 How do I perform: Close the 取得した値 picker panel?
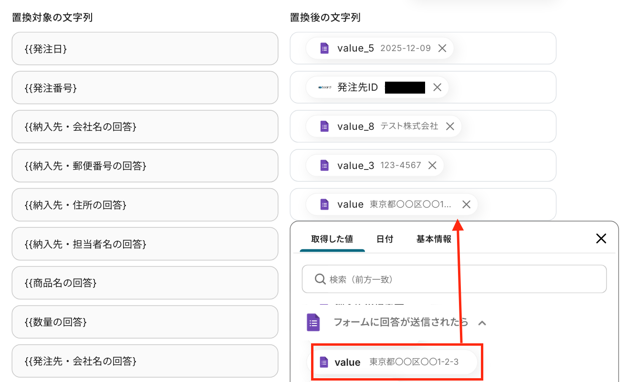point(601,239)
